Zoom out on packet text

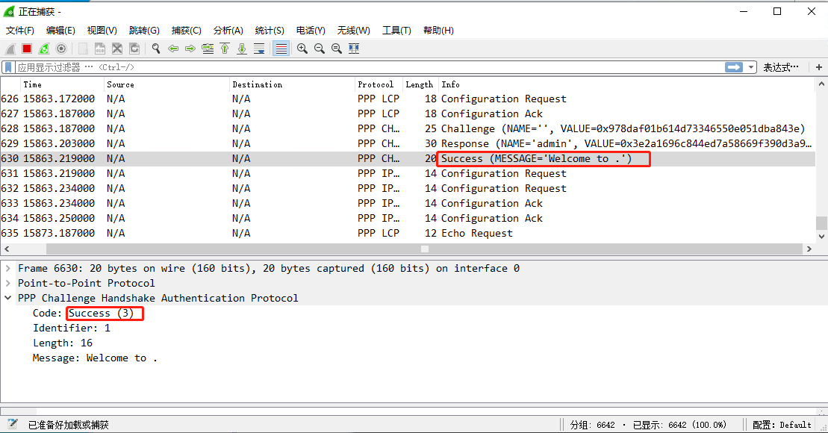coord(320,49)
